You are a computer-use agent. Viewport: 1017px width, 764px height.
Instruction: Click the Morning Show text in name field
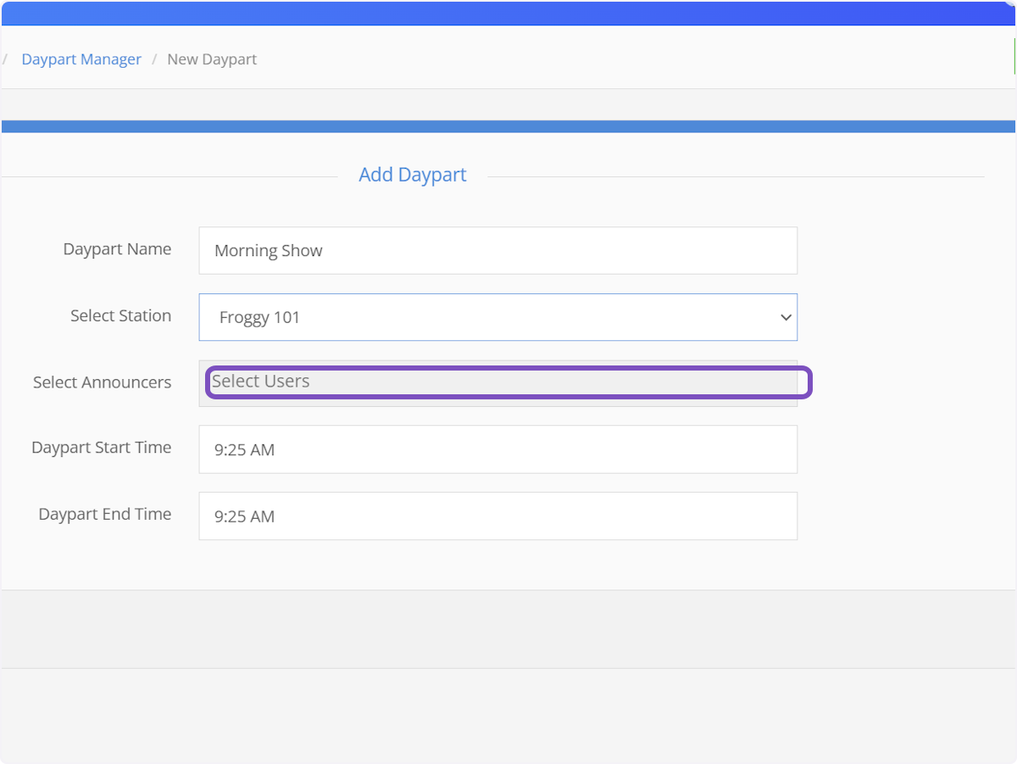tap(268, 251)
